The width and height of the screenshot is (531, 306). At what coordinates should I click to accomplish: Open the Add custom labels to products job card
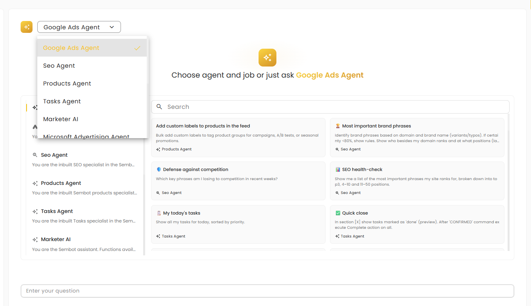[x=238, y=137]
